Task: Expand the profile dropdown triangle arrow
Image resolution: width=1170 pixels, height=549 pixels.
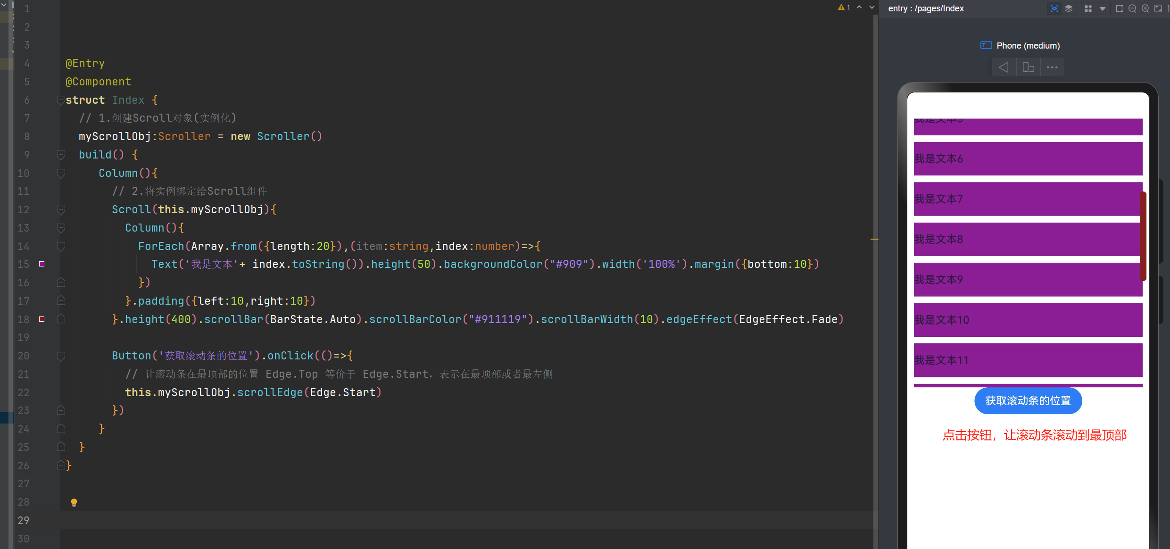Action: [x=1102, y=8]
